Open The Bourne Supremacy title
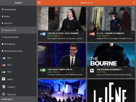This screenshot has width=136, height=102. (x=109, y=69)
